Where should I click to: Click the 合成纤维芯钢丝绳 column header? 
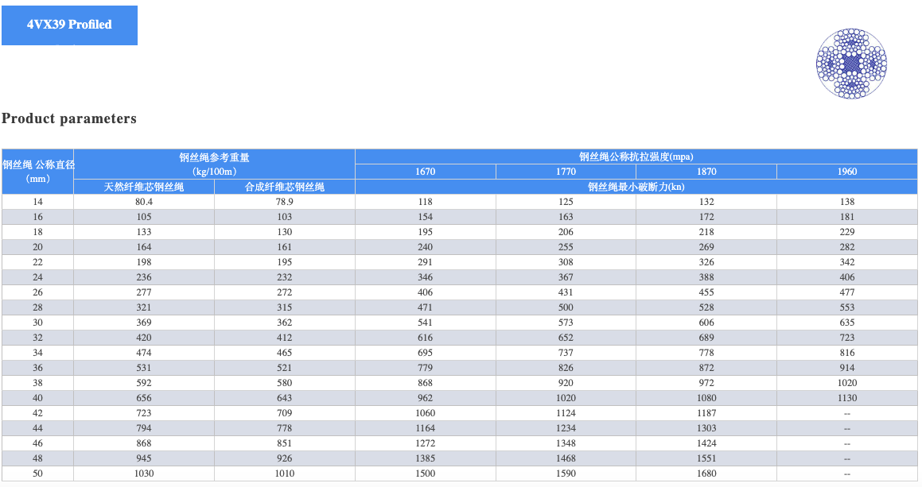click(x=285, y=187)
